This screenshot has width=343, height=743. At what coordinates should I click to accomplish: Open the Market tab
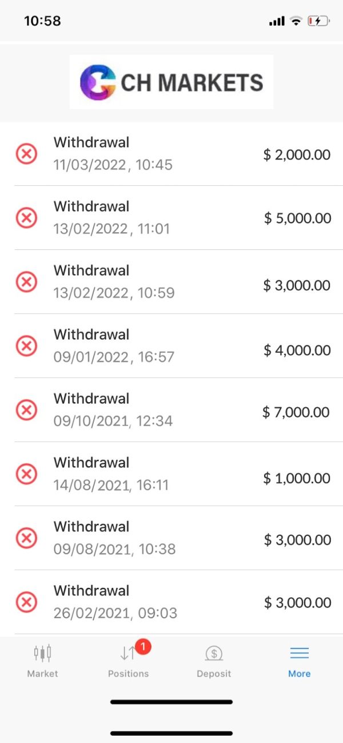[x=43, y=661]
